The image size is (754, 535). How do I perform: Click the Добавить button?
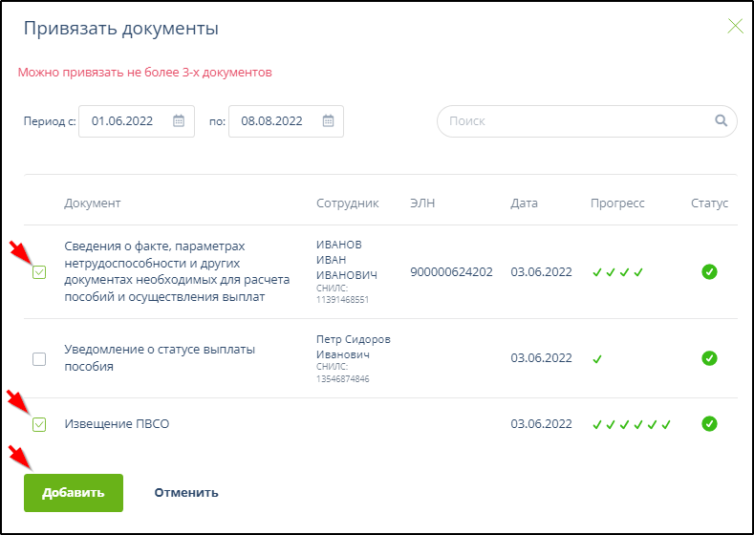coord(74,493)
